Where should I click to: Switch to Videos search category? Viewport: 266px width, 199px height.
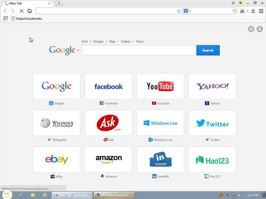125,41
